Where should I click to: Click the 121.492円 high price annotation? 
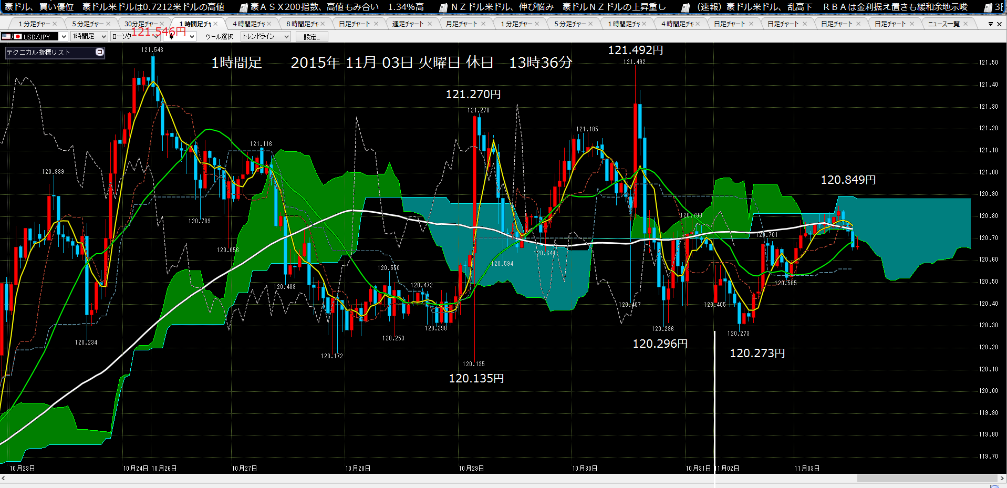pyautogui.click(x=635, y=50)
